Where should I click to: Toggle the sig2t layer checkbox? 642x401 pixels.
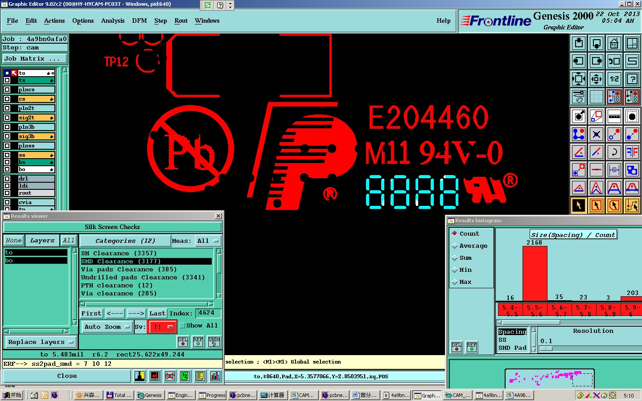point(7,118)
